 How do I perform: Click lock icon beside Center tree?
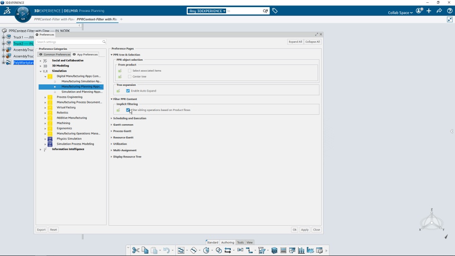[x=120, y=77]
